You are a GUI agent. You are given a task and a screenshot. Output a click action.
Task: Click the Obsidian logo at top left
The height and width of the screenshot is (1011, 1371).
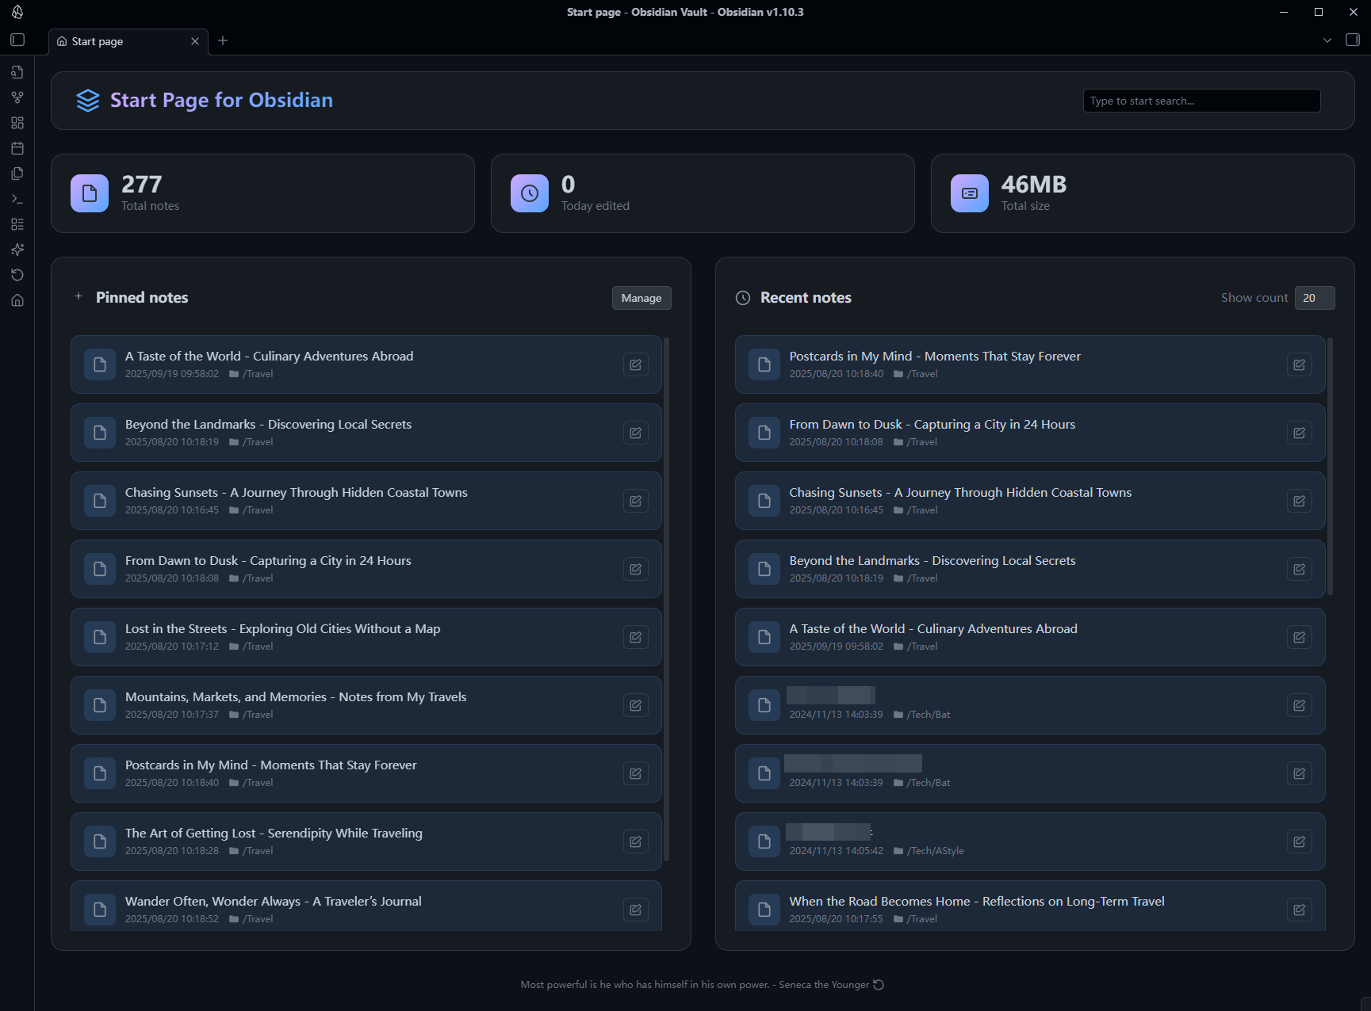(17, 12)
